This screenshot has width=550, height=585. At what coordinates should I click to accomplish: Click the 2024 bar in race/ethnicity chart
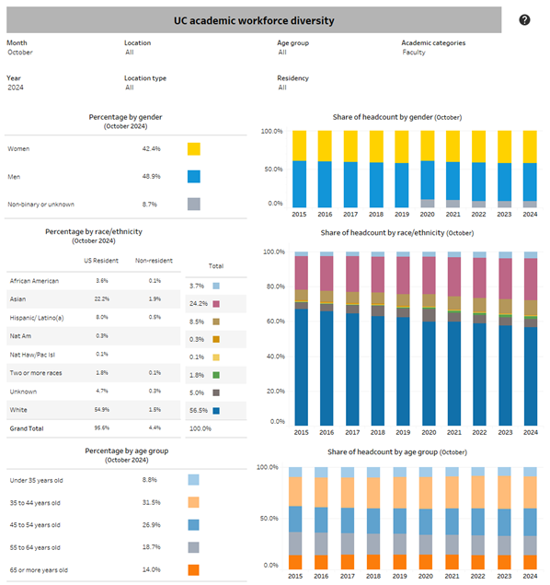[x=531, y=339]
